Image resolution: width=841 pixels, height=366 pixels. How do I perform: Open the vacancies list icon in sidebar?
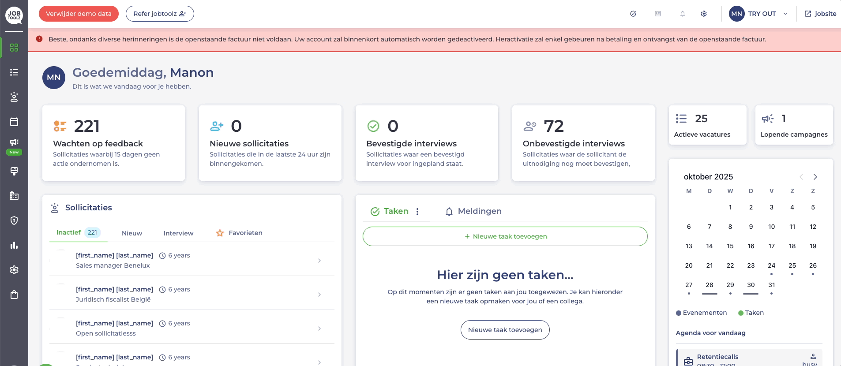click(14, 72)
